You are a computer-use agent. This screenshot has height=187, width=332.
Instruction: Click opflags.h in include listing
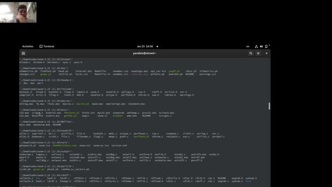pyautogui.click(x=128, y=92)
